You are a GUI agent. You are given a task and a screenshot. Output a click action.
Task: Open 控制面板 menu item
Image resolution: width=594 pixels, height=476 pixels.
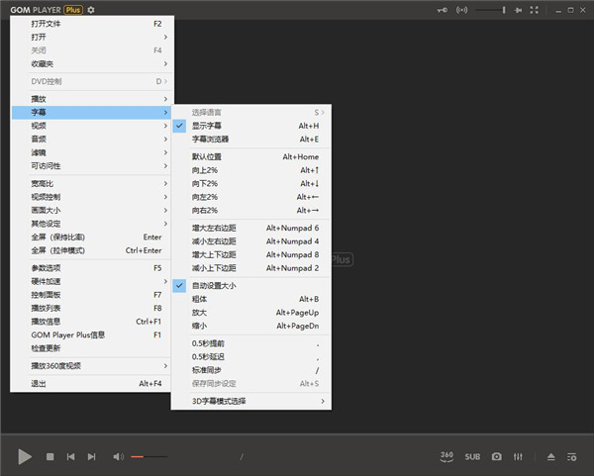point(92,295)
